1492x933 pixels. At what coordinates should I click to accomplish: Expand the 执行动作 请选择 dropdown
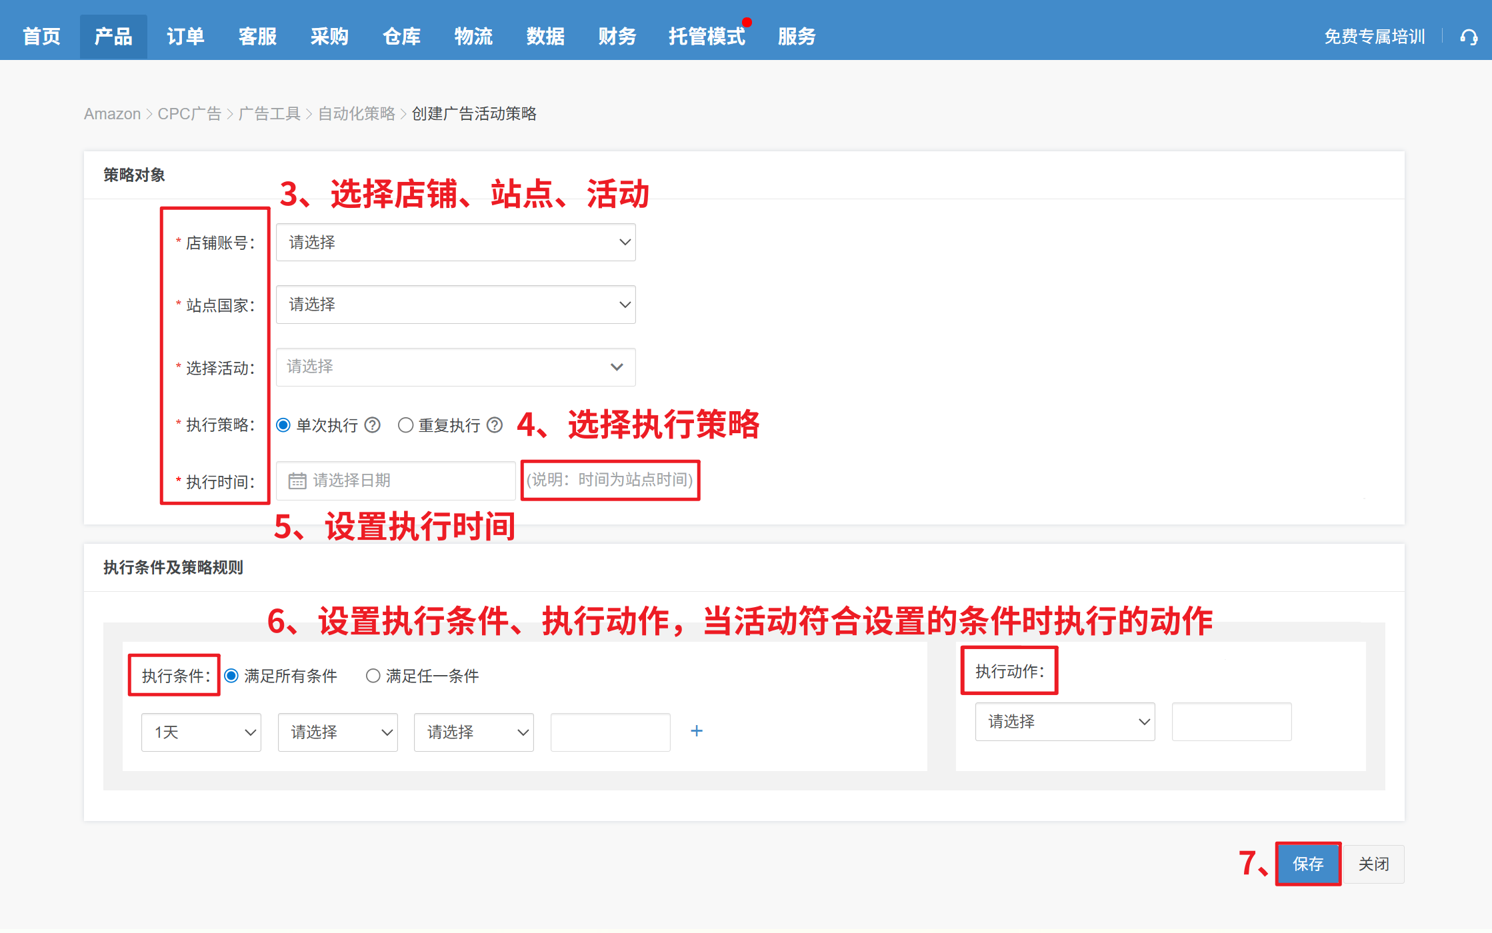(1065, 722)
